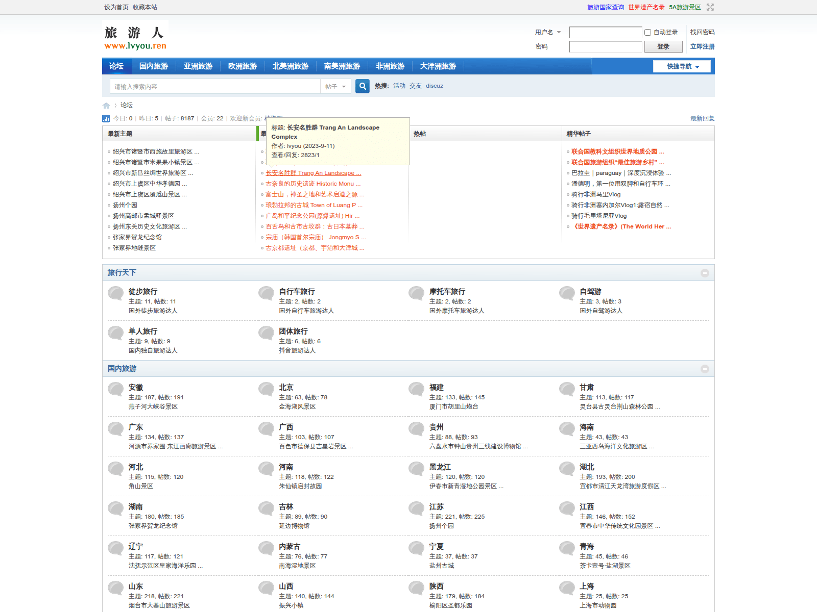
Task: Expand the 用户名 login type dropdown
Action: point(548,32)
